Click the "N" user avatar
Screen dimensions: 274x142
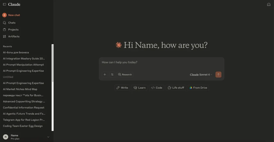(x=6, y=137)
